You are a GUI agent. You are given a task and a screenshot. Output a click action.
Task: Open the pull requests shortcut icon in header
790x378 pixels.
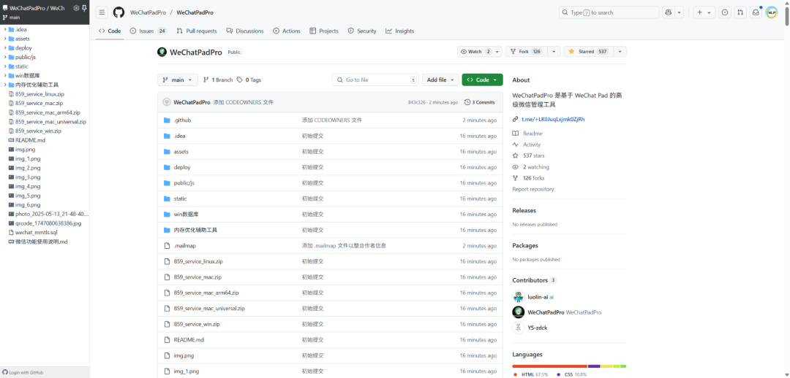point(740,12)
